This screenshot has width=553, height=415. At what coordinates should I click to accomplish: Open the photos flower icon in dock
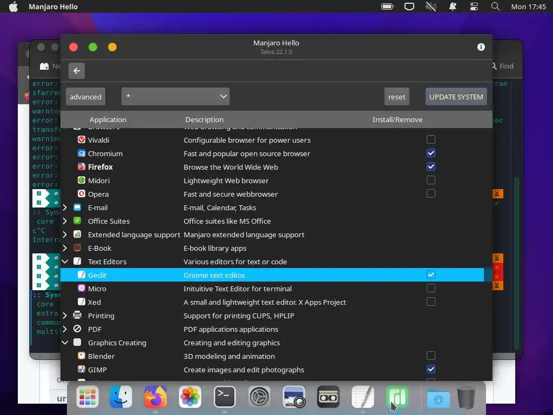point(190,397)
